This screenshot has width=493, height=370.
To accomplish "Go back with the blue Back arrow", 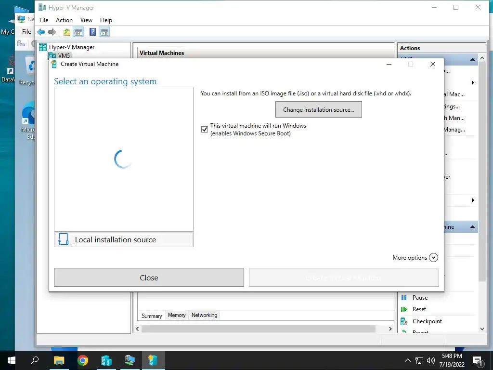I will pyautogui.click(x=41, y=32).
